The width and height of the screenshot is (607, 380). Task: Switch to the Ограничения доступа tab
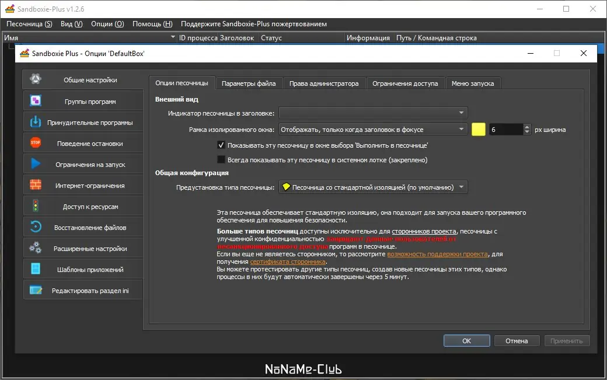coord(405,83)
